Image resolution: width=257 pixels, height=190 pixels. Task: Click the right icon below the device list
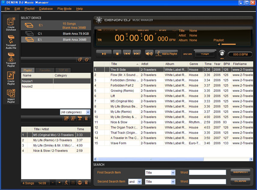coord(87,60)
